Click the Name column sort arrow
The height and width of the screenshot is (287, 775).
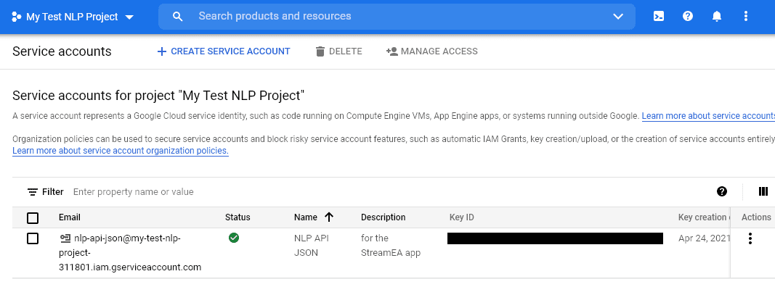coord(329,217)
